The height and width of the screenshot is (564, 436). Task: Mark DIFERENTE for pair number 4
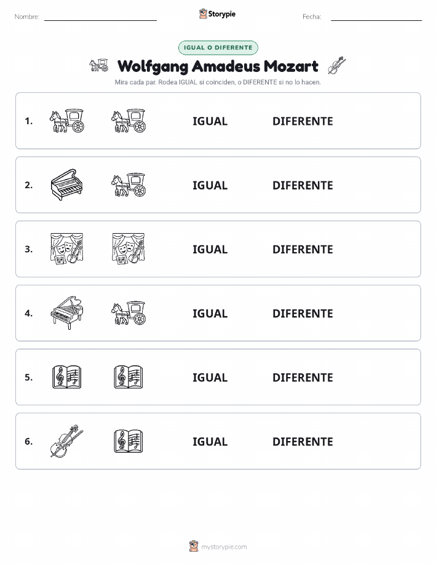(303, 313)
